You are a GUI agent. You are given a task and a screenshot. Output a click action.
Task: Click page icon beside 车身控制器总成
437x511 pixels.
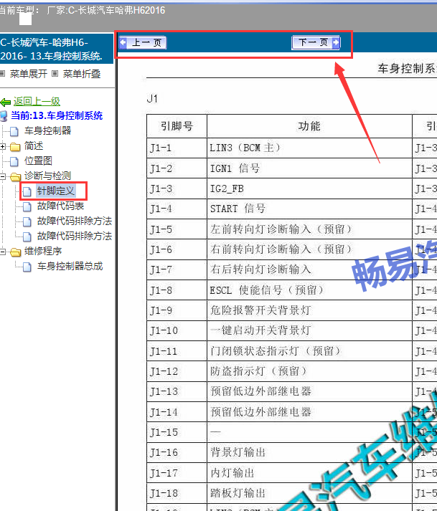coord(27,267)
